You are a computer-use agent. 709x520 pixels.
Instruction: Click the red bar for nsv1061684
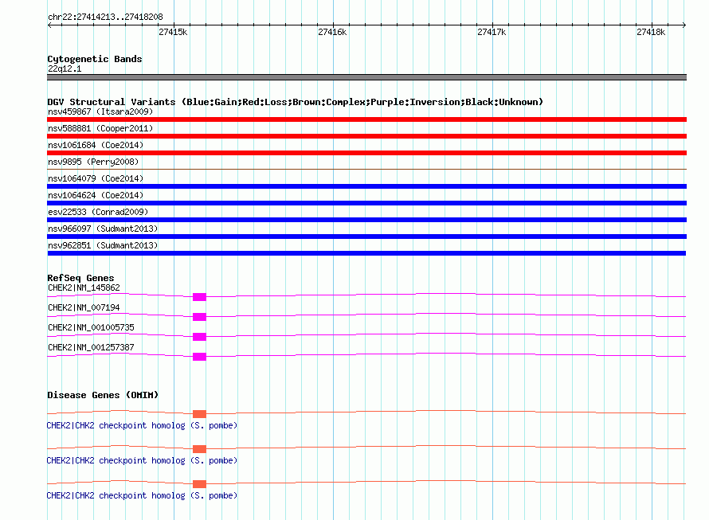pyautogui.click(x=366, y=153)
